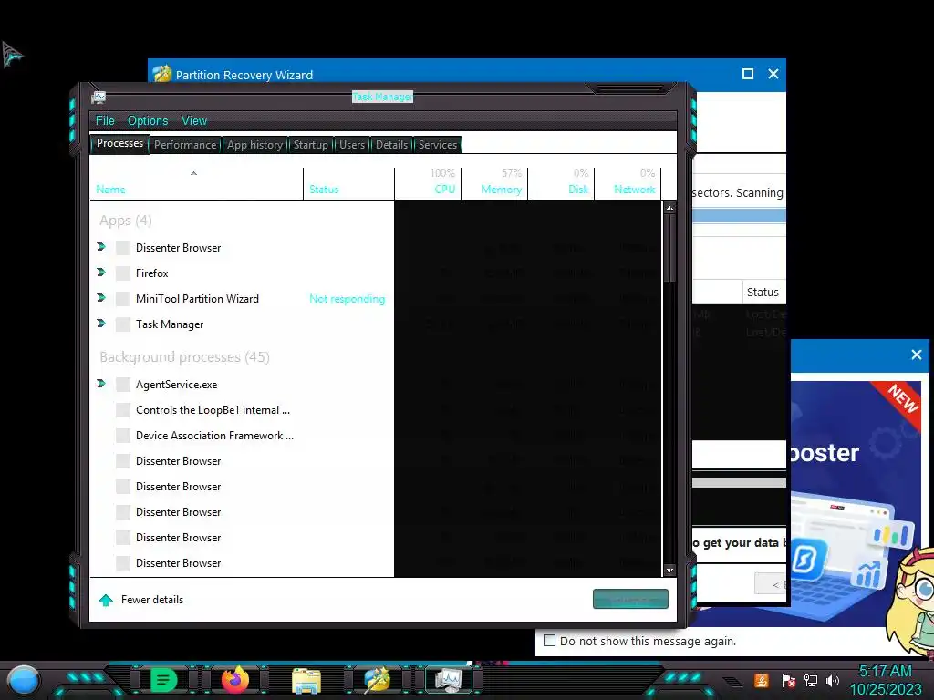Image resolution: width=934 pixels, height=700 pixels.
Task: Click icon beside Controls the LoopBe1 internal
Action: click(123, 410)
